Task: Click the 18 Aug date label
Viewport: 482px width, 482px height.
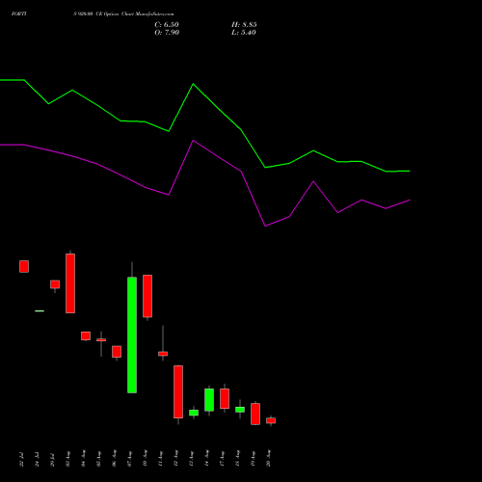Action: click(x=237, y=459)
